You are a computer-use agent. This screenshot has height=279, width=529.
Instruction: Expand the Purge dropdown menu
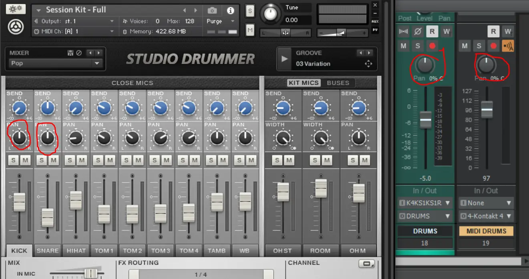(220, 21)
